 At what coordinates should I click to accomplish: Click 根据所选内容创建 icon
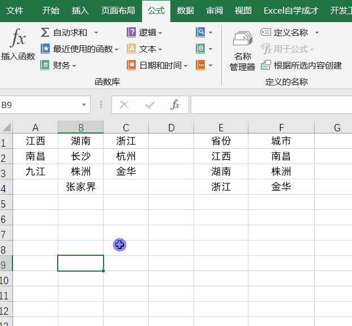266,65
